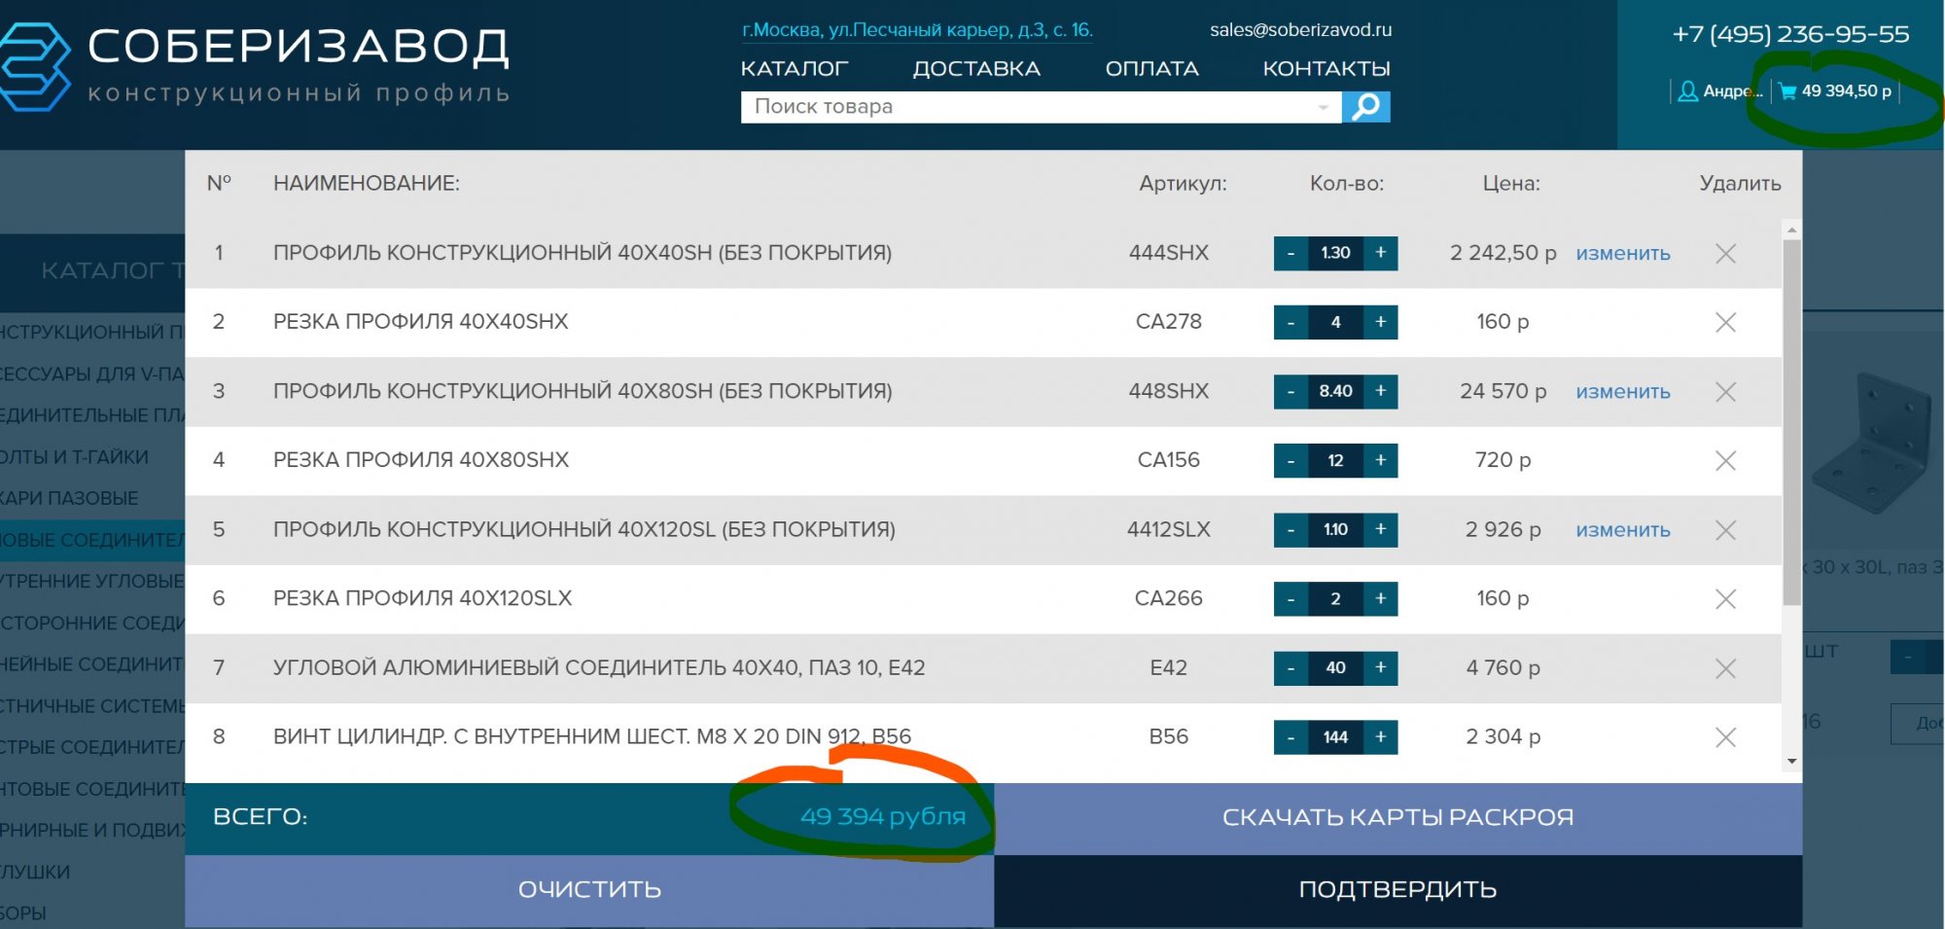Screen dimensions: 1945x929
Task: Increase quantity of B56 screws
Action: click(x=1380, y=737)
